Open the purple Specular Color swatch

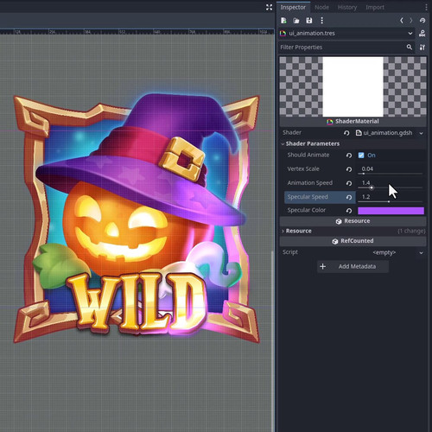point(391,211)
